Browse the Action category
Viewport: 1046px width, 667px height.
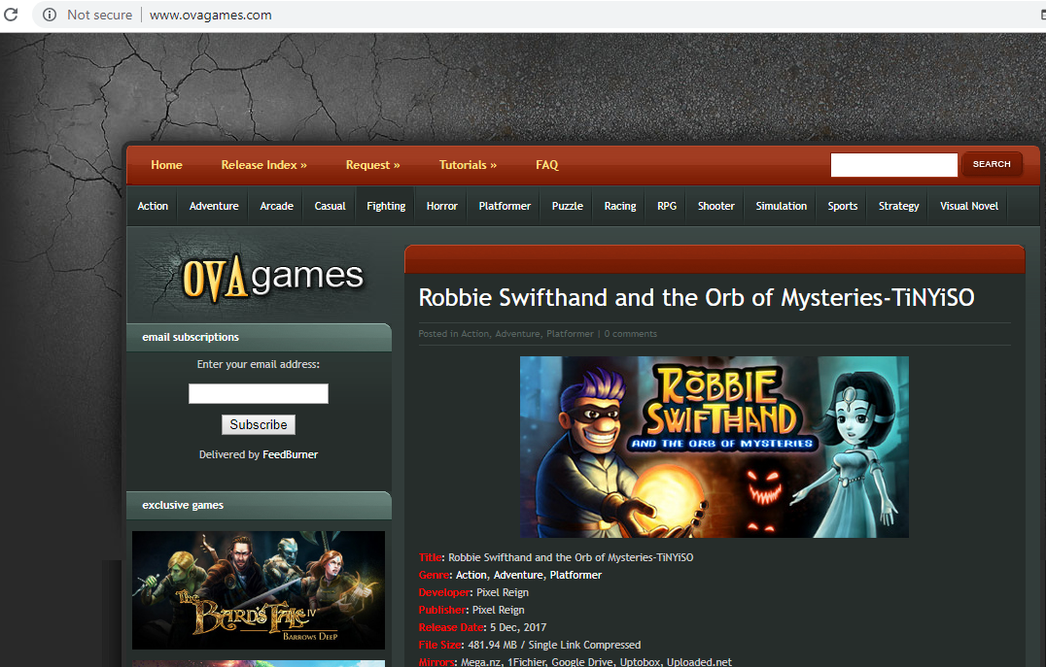point(153,206)
